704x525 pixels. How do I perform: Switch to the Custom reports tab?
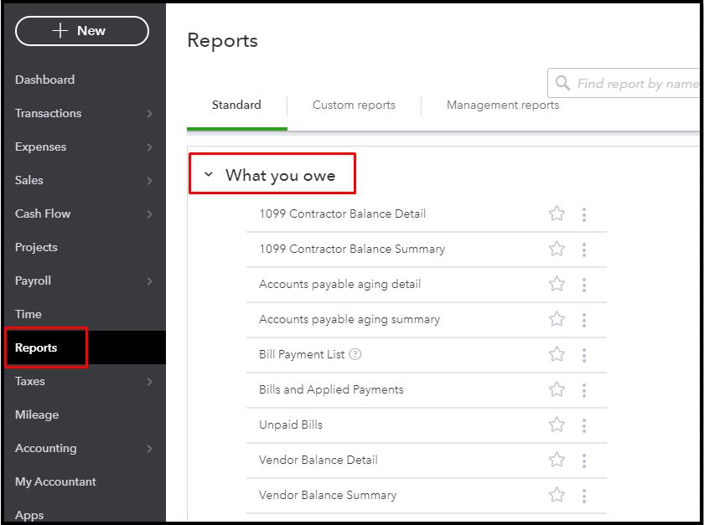[353, 105]
